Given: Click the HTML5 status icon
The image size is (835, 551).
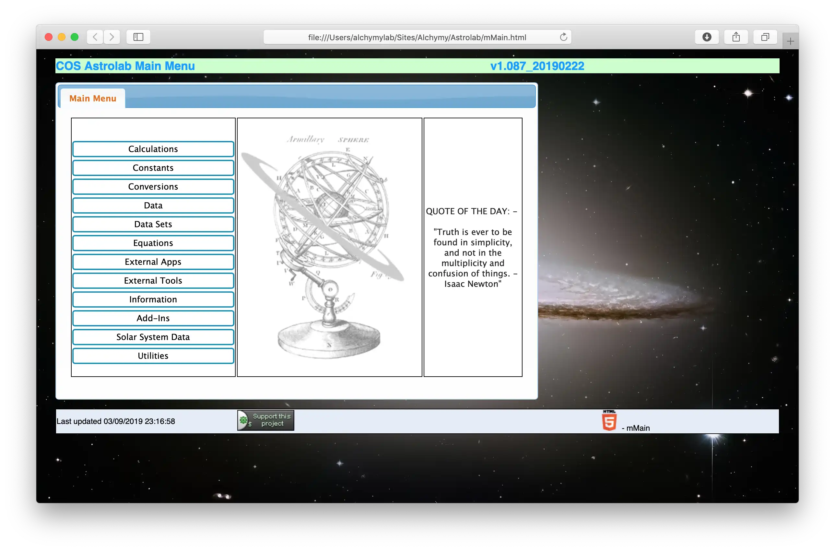Looking at the screenshot, I should tap(610, 421).
